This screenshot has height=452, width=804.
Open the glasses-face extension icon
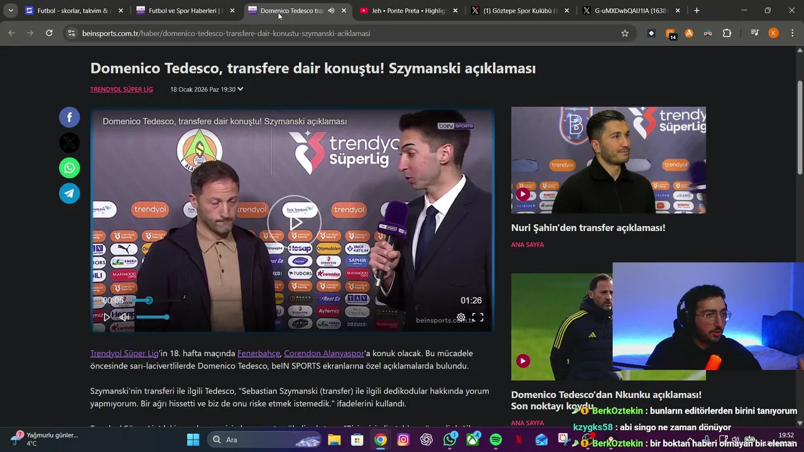708,33
